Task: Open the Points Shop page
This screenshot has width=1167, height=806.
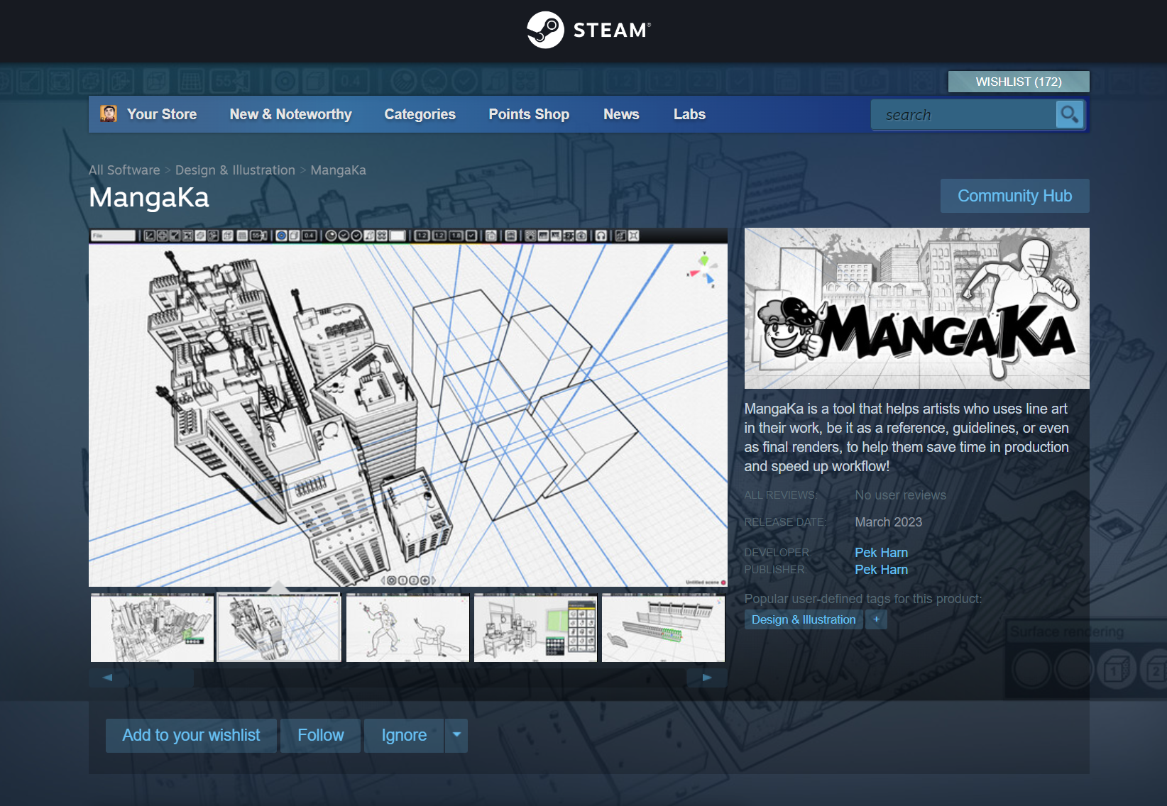Action: pos(528,114)
